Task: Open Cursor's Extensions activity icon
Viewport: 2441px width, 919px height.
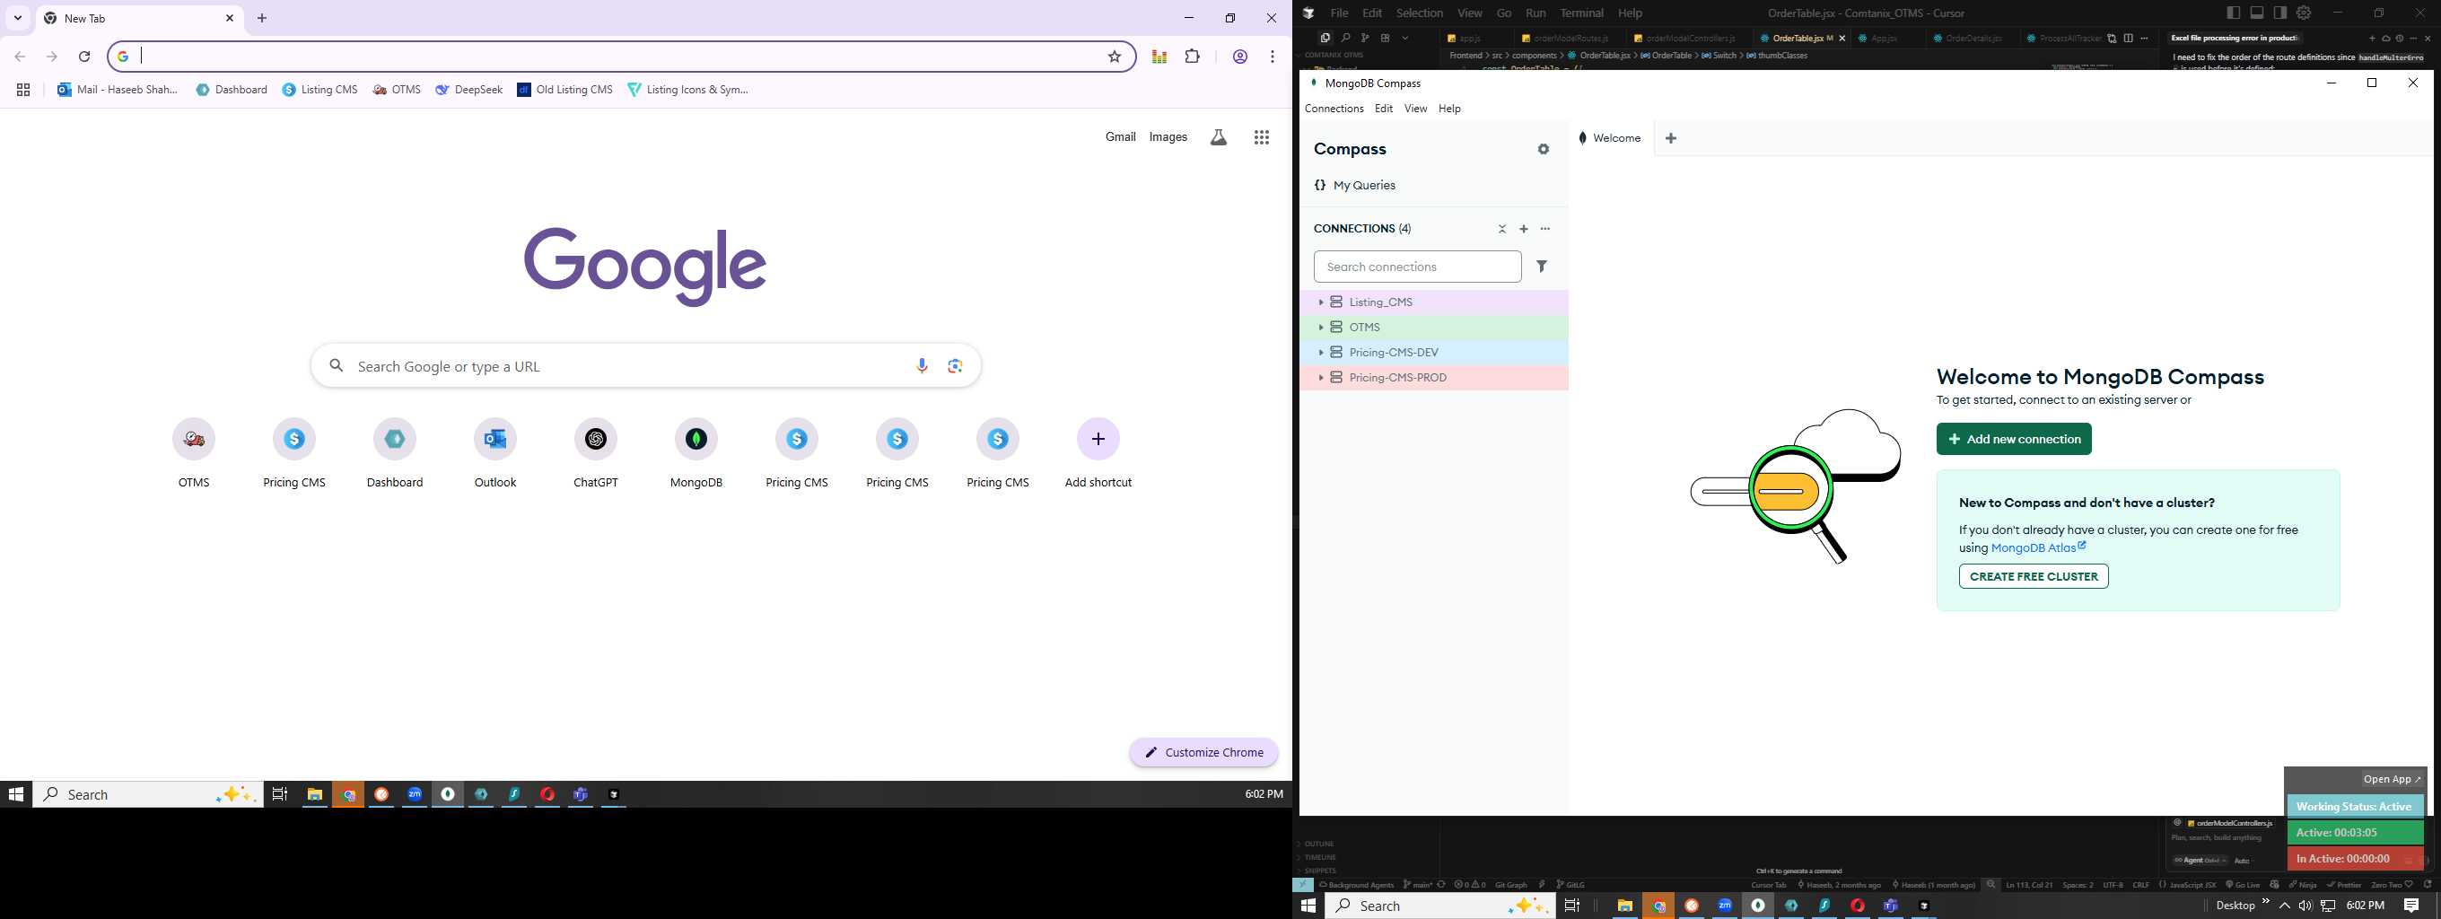Action: (1386, 38)
